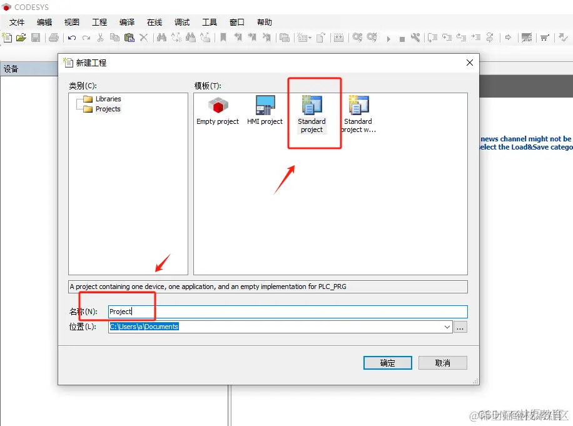Click the Step Out debug icon
The image size is (573, 426).
pos(461,38)
